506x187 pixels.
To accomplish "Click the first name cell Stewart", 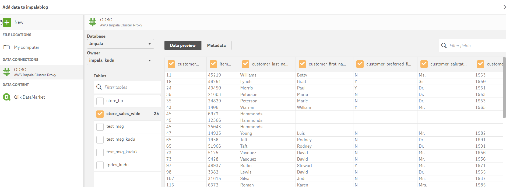I will point(305,166).
